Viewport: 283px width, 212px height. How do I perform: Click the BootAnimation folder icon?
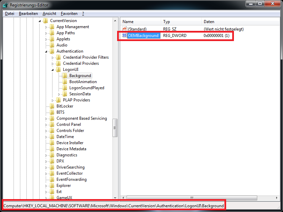65,82
